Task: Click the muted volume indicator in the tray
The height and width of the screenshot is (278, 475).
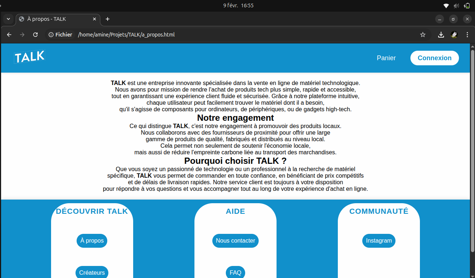Action: point(456,5)
